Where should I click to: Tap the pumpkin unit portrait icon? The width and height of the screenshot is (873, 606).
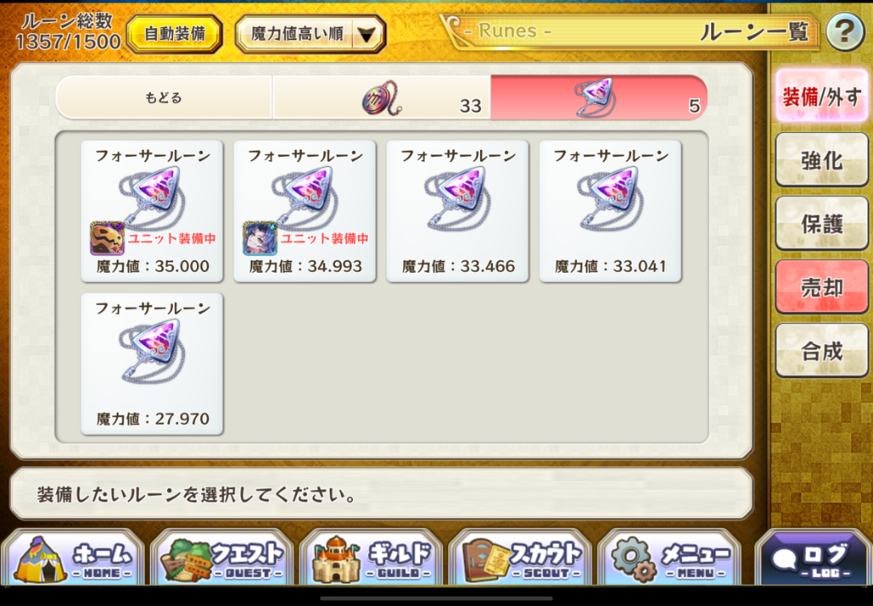[x=107, y=238]
